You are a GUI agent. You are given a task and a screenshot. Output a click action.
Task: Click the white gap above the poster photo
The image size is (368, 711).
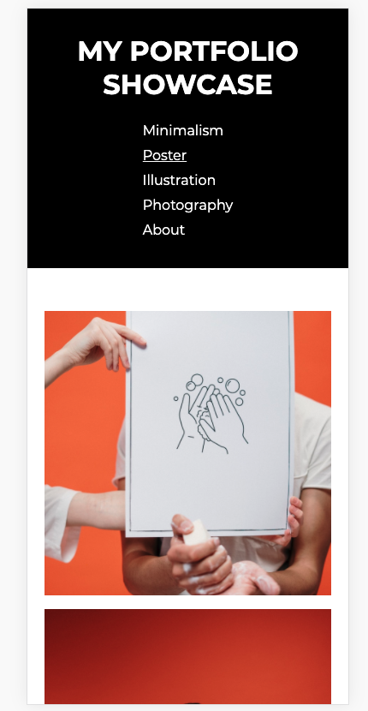[187, 290]
